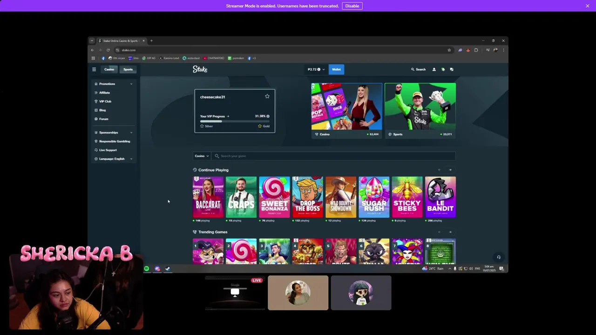
Task: Click the taskbar clock showing 3:04 am
Action: click(x=489, y=269)
